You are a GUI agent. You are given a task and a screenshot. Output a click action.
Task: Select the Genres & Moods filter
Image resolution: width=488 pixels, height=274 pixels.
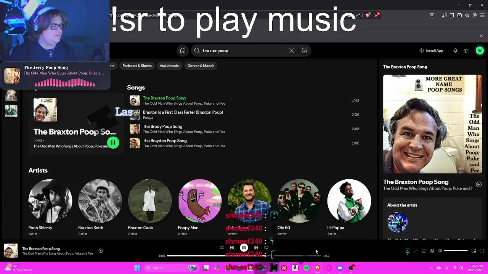[201, 66]
